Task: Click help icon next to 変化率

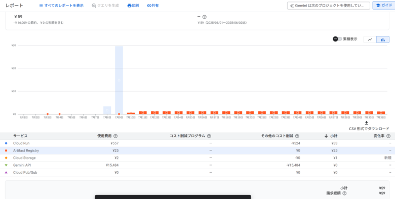Action: click(388, 136)
